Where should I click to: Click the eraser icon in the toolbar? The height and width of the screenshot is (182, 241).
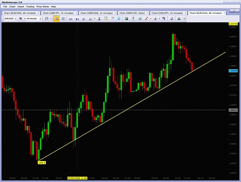[172, 19]
